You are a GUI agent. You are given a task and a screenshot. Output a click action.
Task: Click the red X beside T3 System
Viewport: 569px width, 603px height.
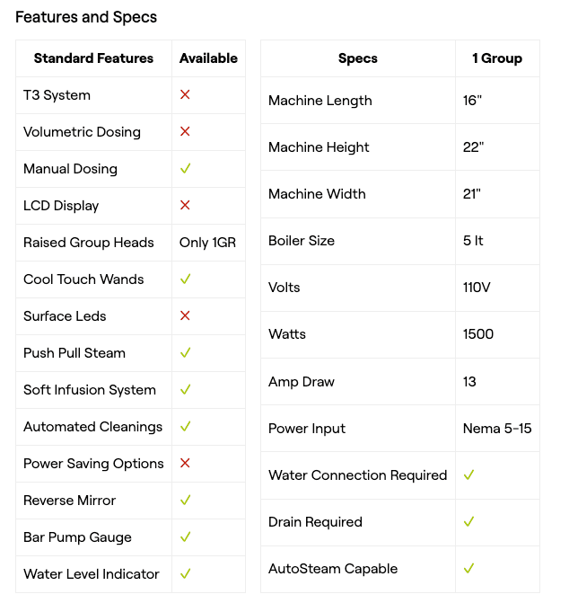point(185,94)
